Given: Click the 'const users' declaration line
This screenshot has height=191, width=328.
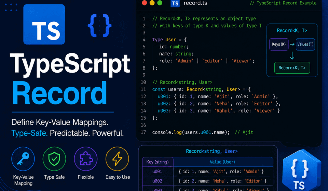Looking at the screenshot, I should point(202,89).
